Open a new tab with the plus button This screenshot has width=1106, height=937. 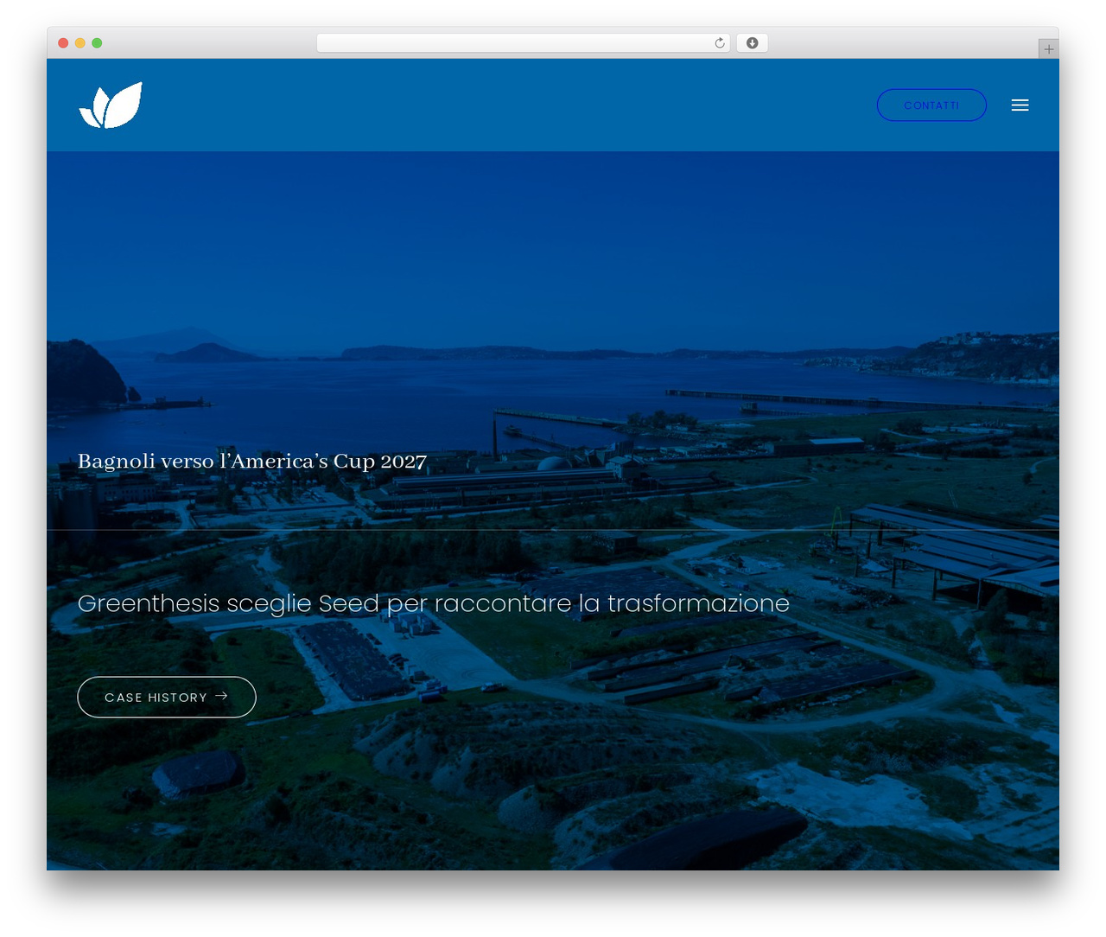tap(1048, 49)
